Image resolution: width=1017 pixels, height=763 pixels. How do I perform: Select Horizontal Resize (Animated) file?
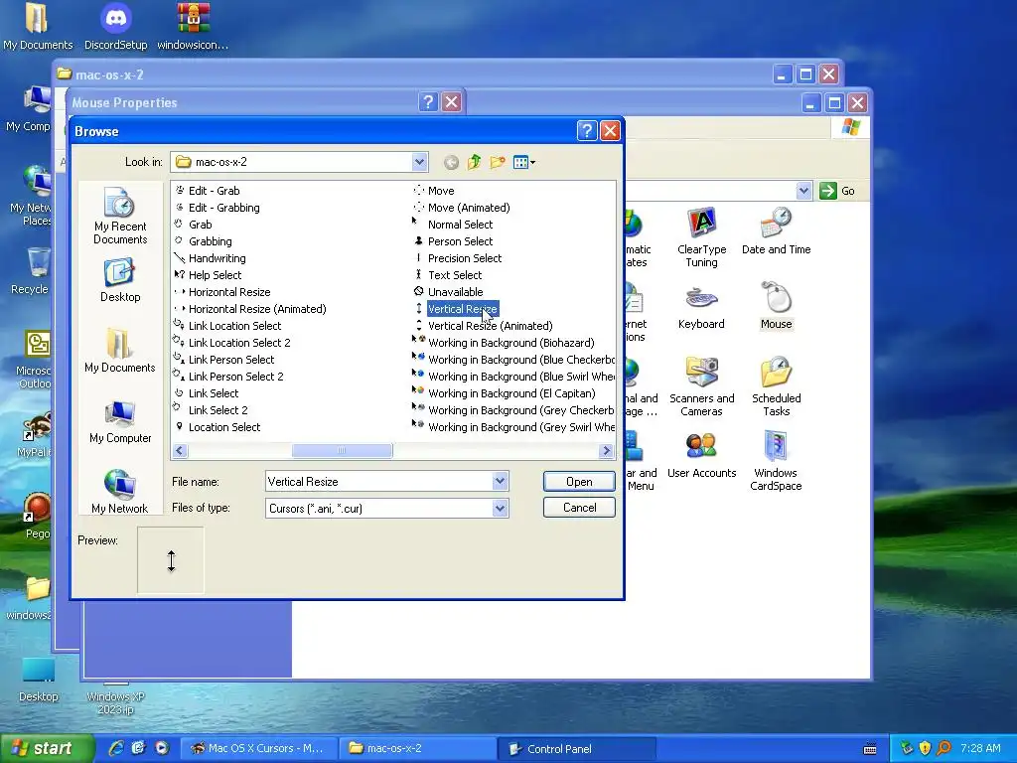(x=250, y=309)
